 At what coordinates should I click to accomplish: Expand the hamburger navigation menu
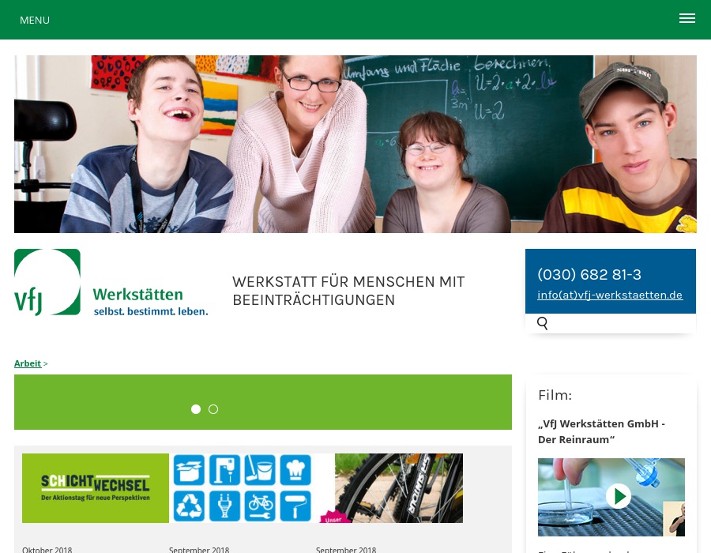(687, 18)
